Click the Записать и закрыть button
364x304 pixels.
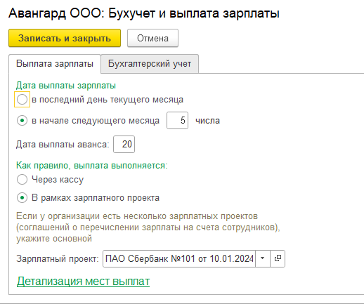(x=65, y=38)
